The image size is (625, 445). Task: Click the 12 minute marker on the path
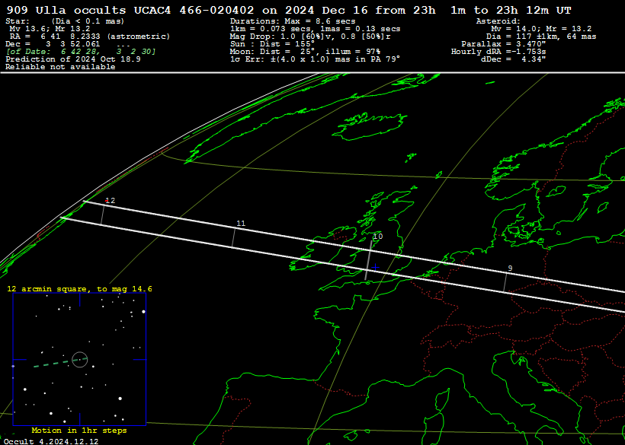point(110,201)
